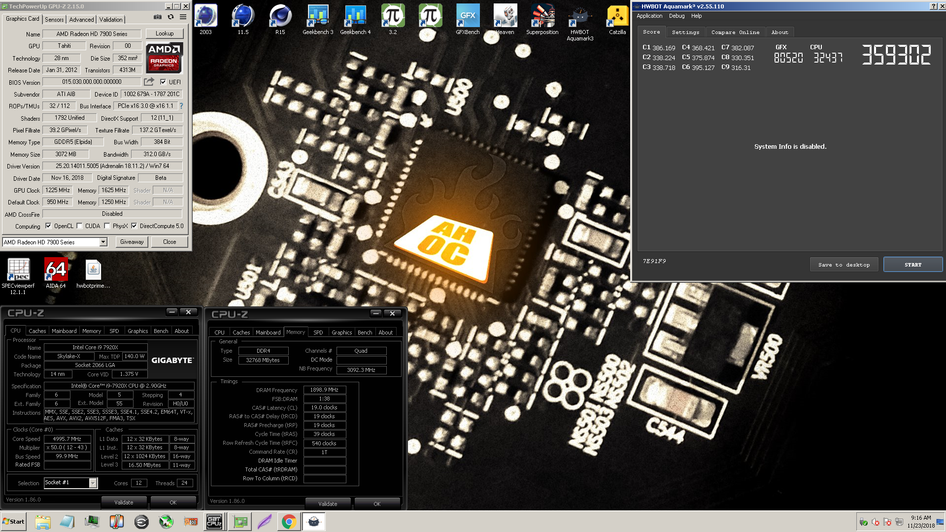This screenshot has width=946, height=532.
Task: Open the AIDA 64 desktop icon
Action: click(56, 273)
